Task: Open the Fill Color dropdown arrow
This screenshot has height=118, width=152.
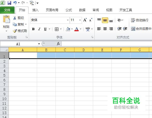Action: click(72, 29)
